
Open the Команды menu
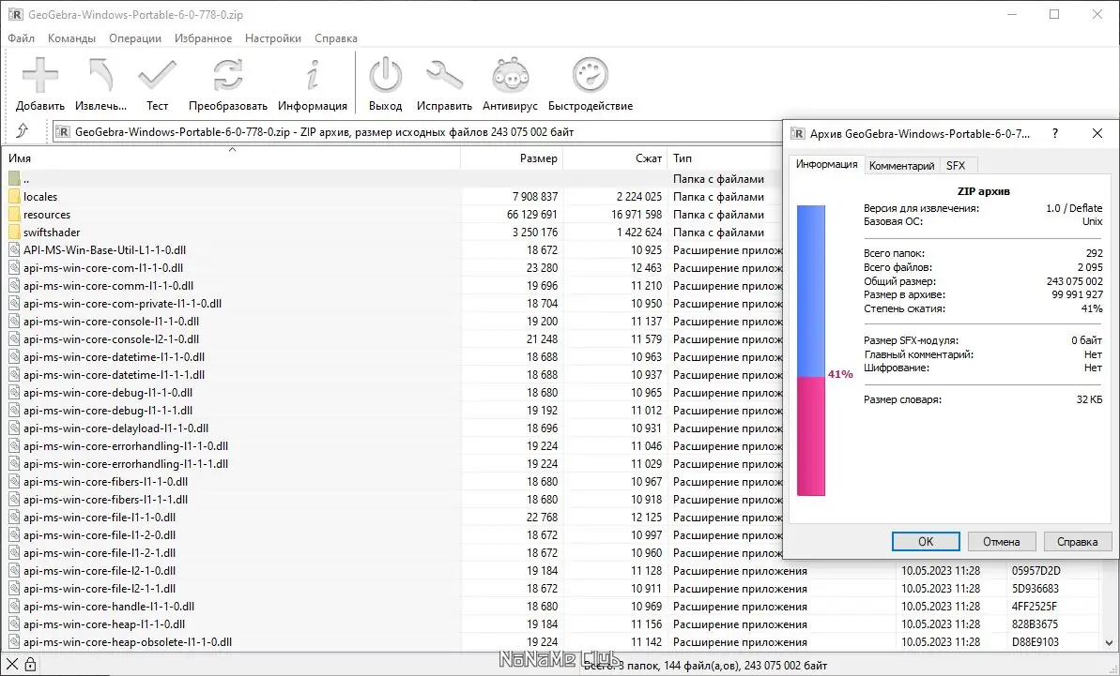(71, 38)
